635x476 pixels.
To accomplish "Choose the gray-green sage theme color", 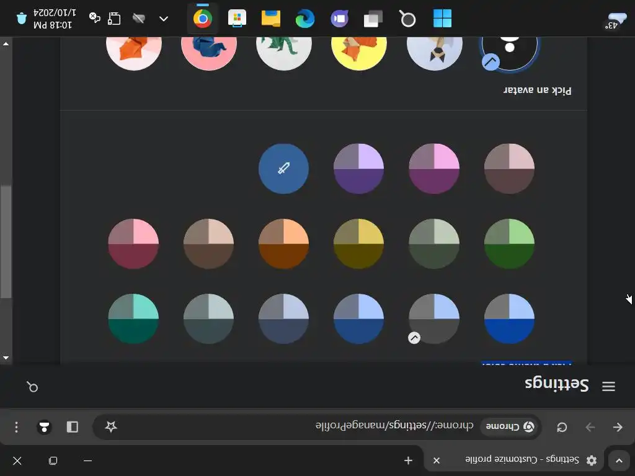I will coord(434,244).
